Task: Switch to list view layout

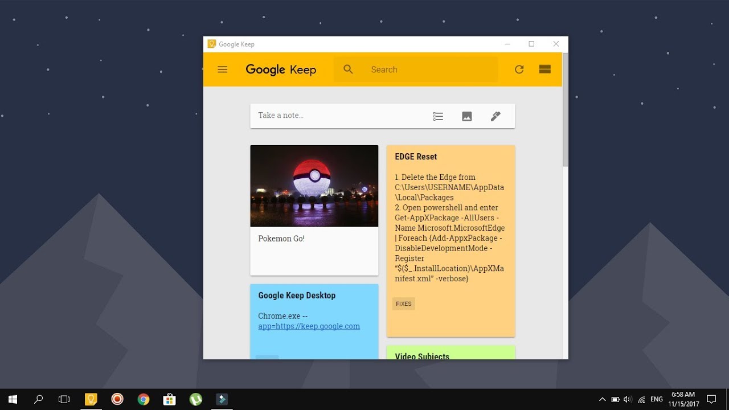Action: click(x=544, y=69)
